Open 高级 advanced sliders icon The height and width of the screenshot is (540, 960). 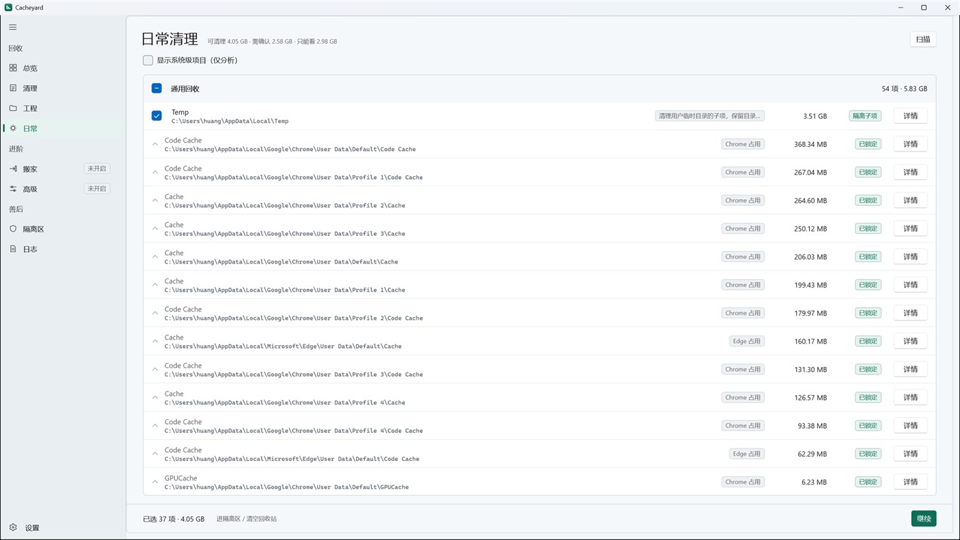[x=13, y=189]
